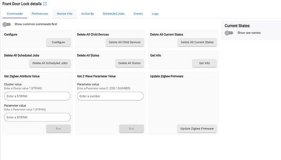The image size is (281, 160).
Task: Click the Cluster value label
Action: click(x=13, y=84)
